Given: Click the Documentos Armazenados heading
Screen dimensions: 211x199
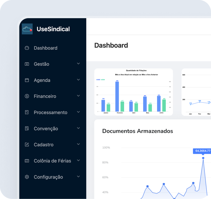Looking at the screenshot, I should point(138,131).
